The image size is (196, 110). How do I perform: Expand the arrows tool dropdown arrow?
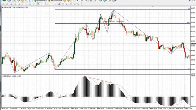pos(80,4)
